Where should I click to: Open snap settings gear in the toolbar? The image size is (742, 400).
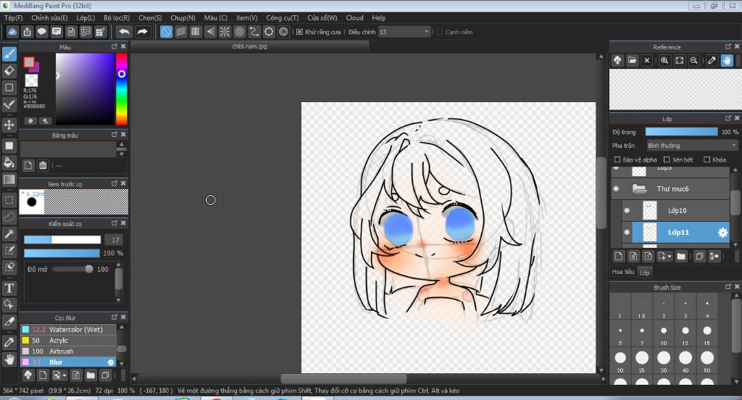click(283, 32)
